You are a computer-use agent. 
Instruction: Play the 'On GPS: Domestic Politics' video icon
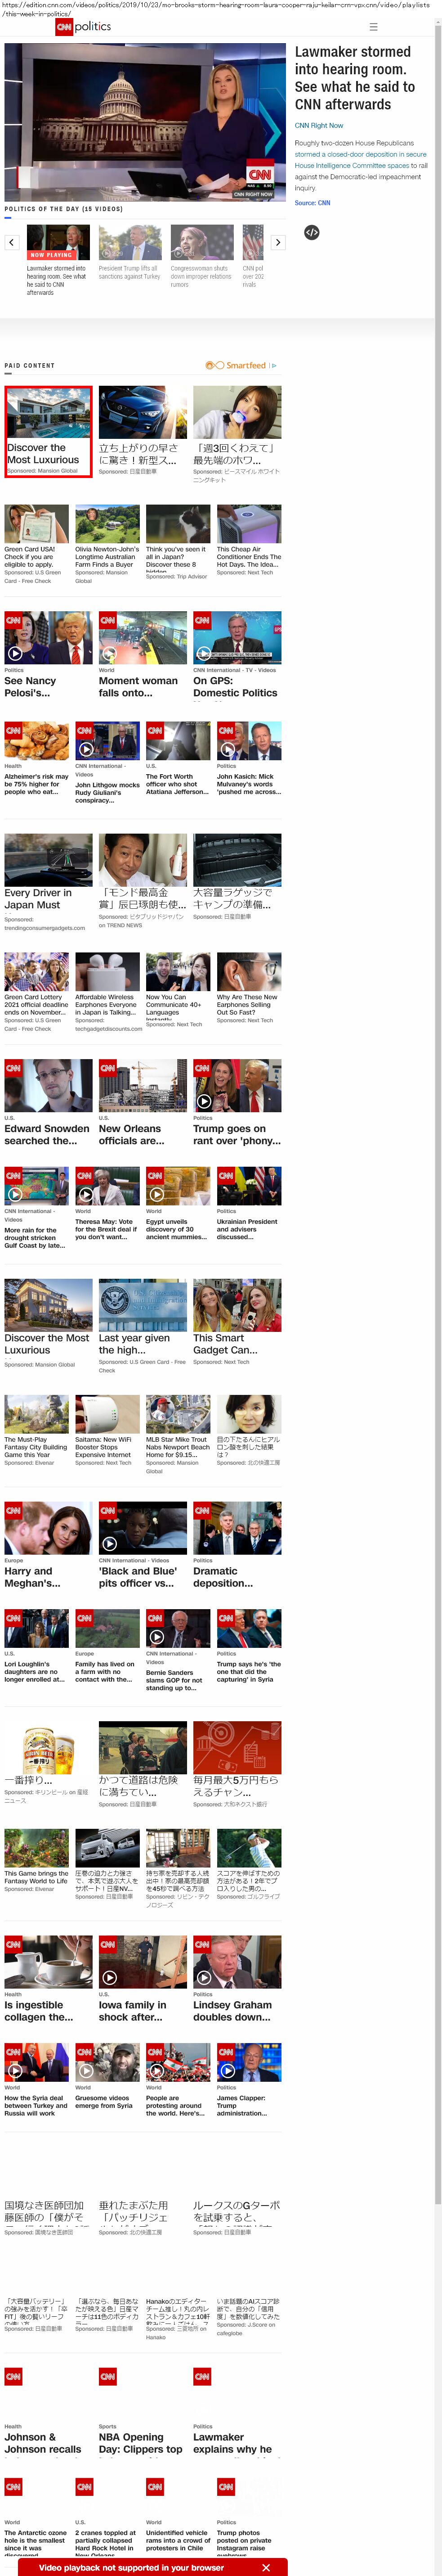point(204,653)
